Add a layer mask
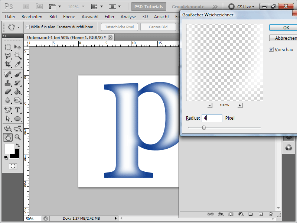 tap(231, 214)
